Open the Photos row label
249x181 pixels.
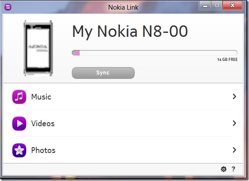[43, 150]
